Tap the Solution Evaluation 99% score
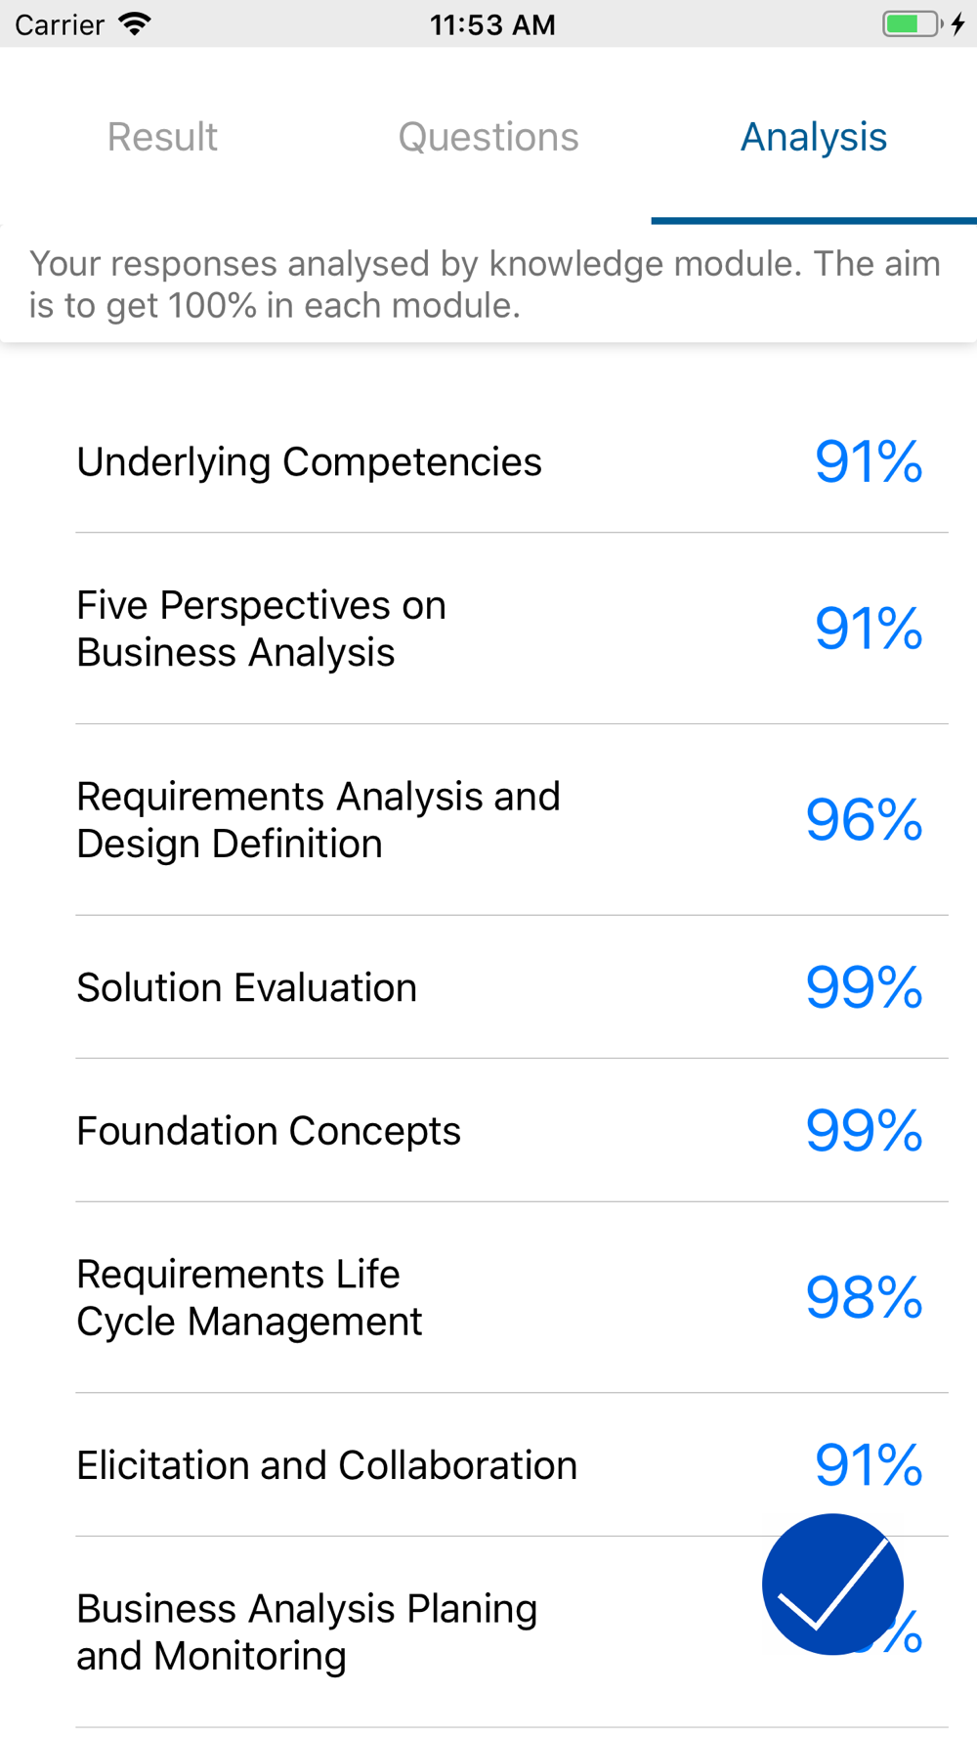Screen dimensions: 977x1738 click(865, 987)
